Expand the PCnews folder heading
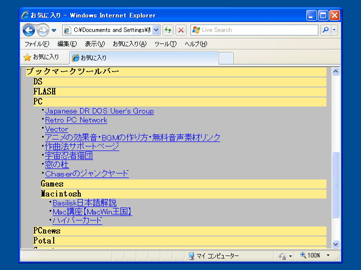Image resolution: width=361 pixels, height=270 pixels. [x=180, y=230]
